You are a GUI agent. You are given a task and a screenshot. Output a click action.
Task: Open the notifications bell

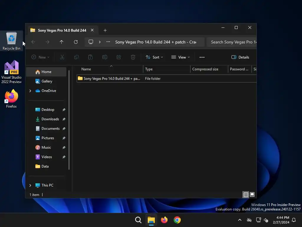coord(294,220)
